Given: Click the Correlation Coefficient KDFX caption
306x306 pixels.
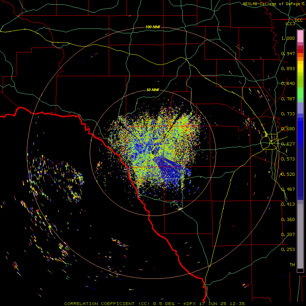Looking at the screenshot, I should point(155,304).
